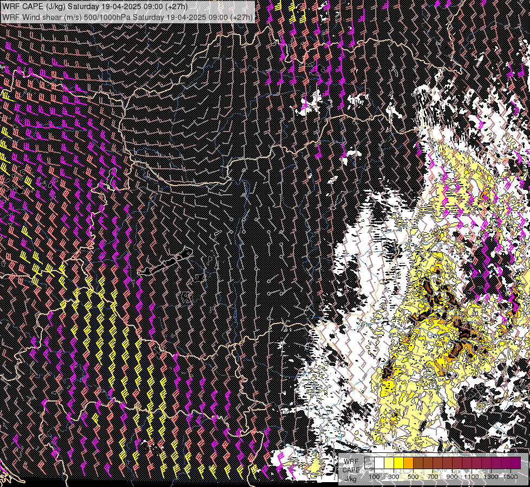Click the 1500 label on the legend scale
This screenshot has width=530, height=487.
pyautogui.click(x=511, y=477)
